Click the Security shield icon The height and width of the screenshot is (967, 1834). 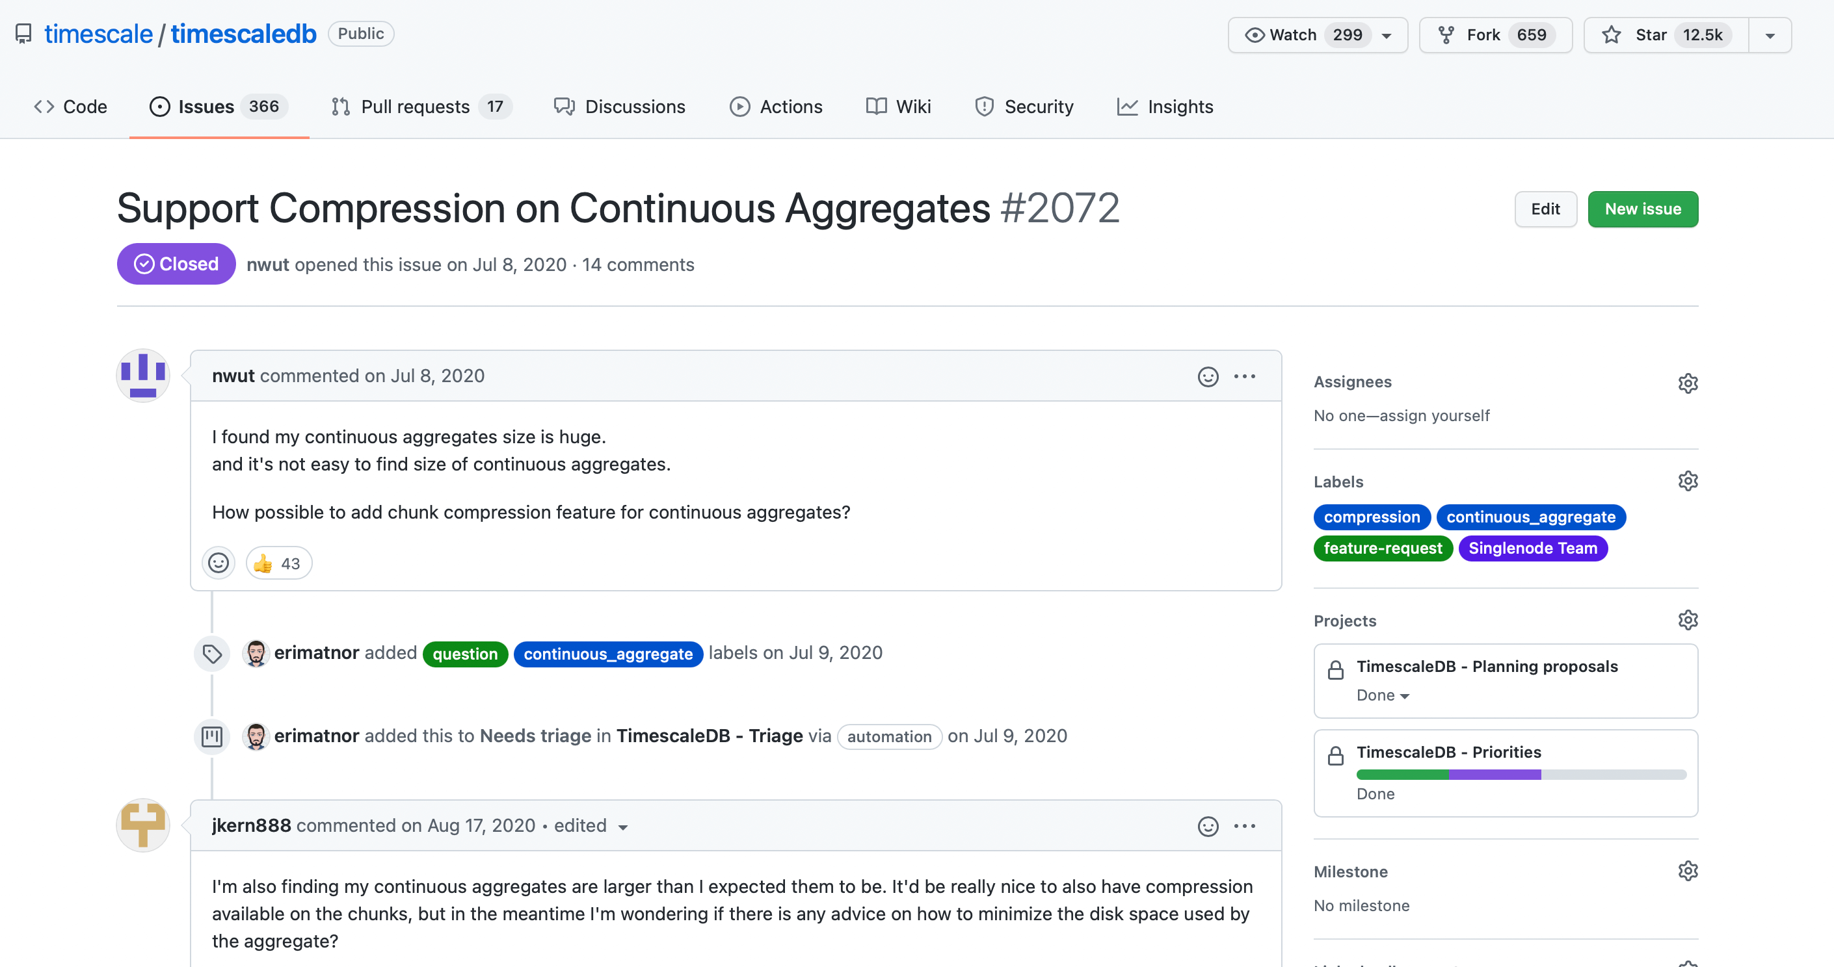(x=985, y=107)
